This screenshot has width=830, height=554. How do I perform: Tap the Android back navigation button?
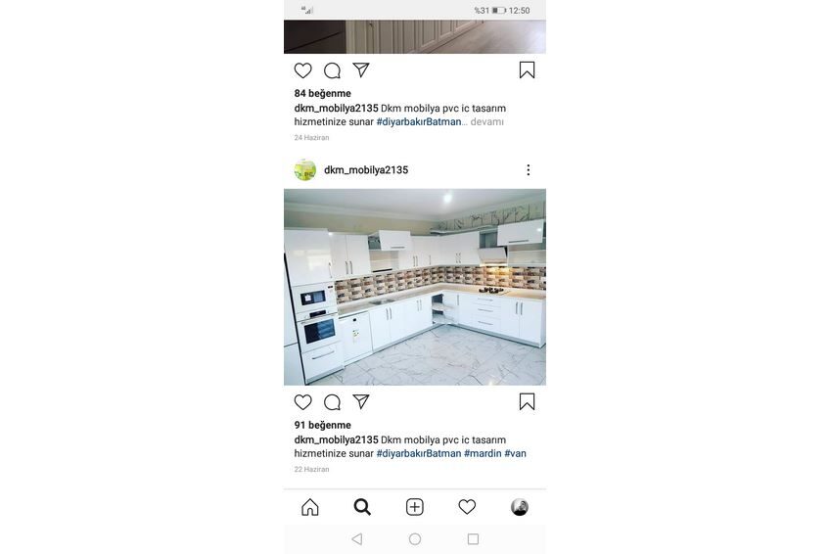[357, 539]
